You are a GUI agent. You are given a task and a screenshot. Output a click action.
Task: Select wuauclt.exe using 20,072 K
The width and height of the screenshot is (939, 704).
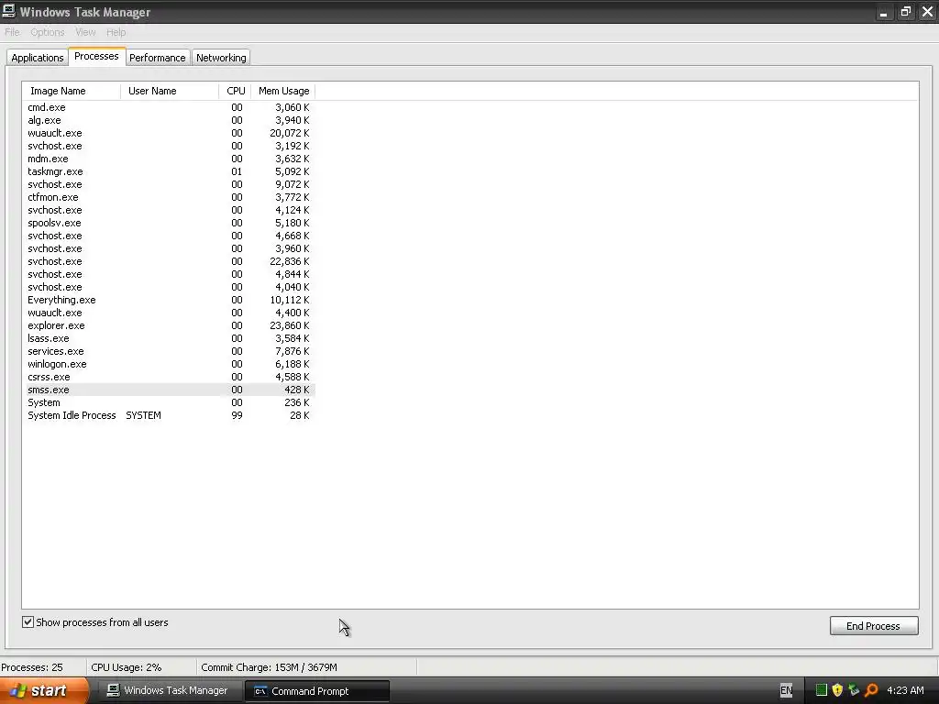[169, 133]
